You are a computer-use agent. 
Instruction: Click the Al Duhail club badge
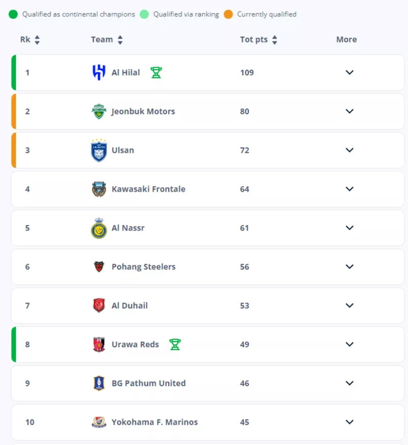point(99,305)
